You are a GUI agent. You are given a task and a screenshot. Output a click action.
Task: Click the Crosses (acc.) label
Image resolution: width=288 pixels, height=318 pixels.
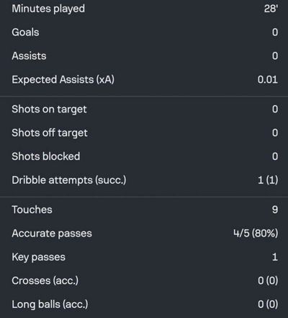tap(45, 281)
